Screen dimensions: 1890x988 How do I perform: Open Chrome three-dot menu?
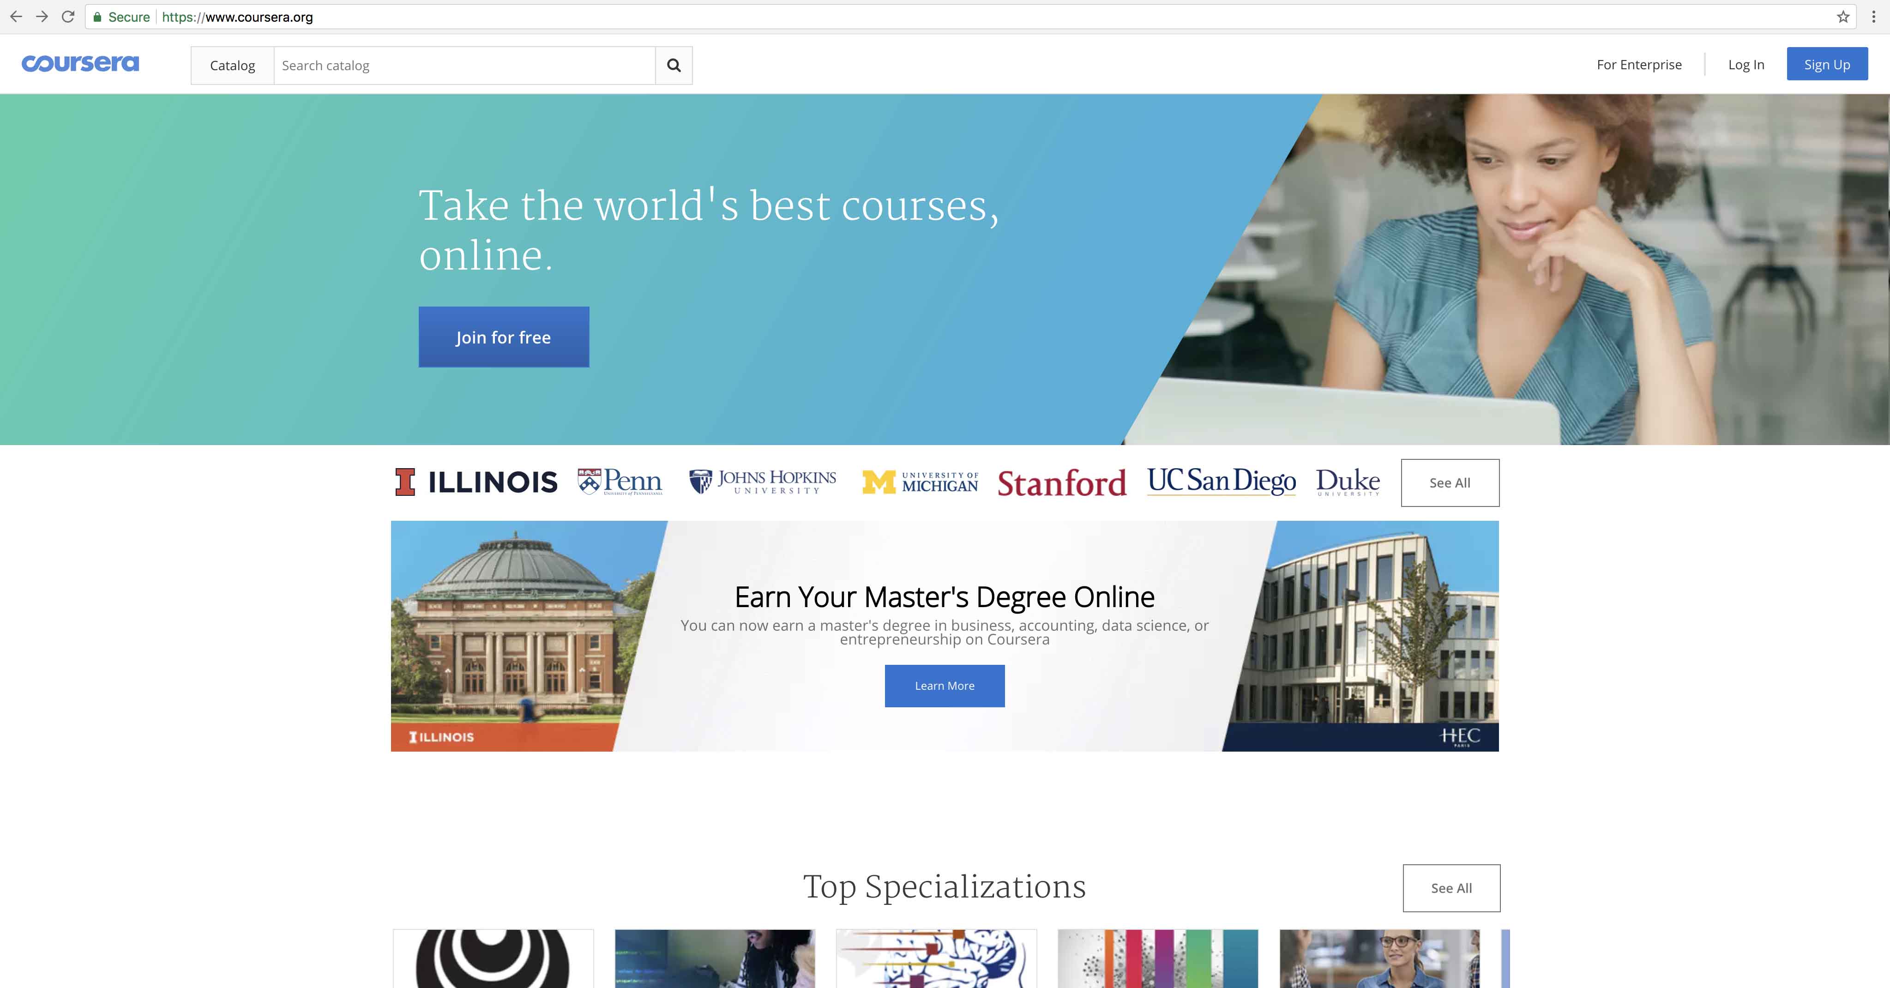tap(1873, 17)
